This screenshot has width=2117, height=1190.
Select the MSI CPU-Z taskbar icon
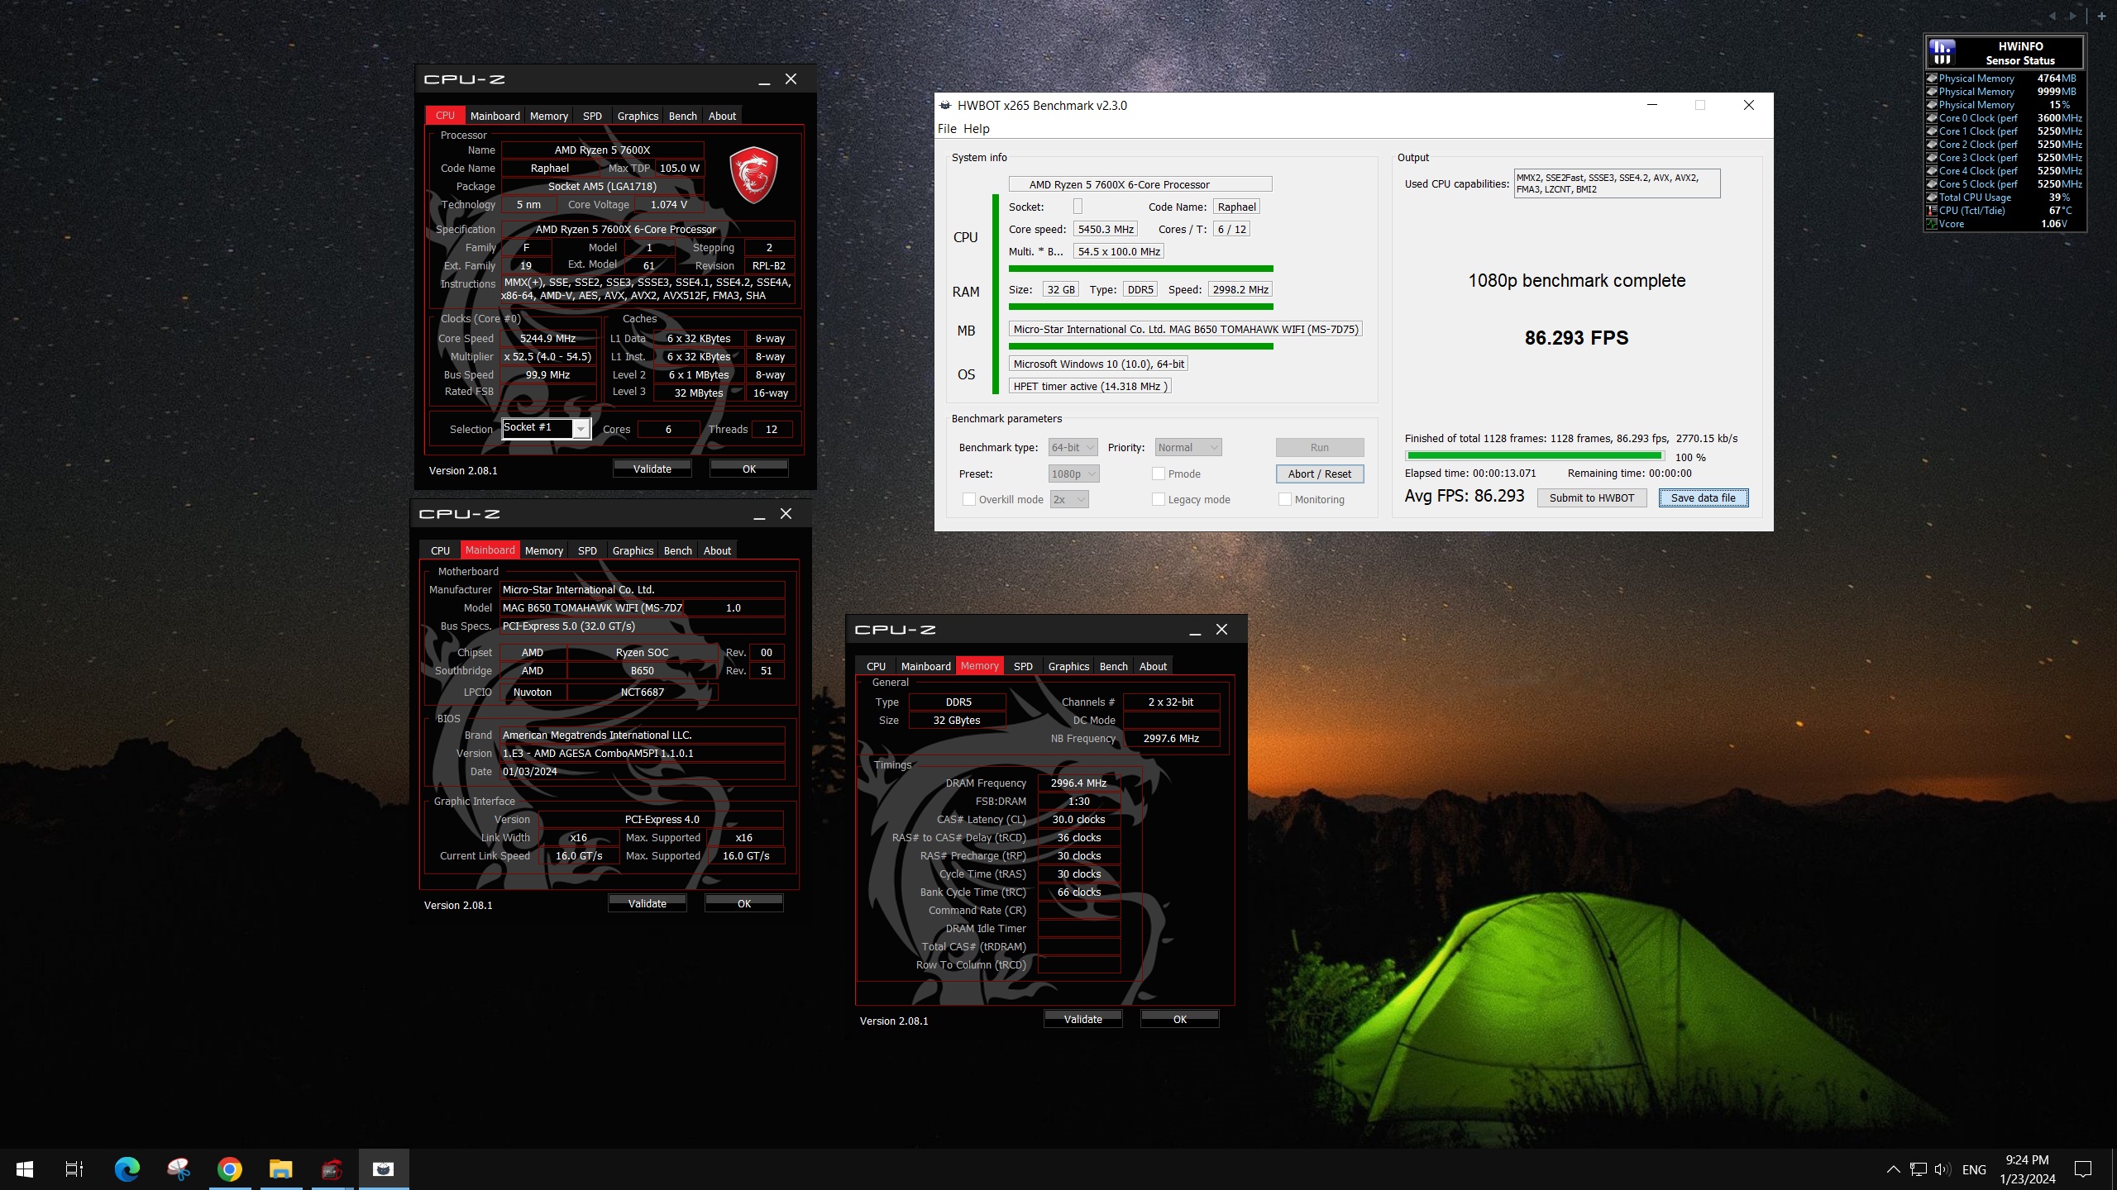[332, 1169]
